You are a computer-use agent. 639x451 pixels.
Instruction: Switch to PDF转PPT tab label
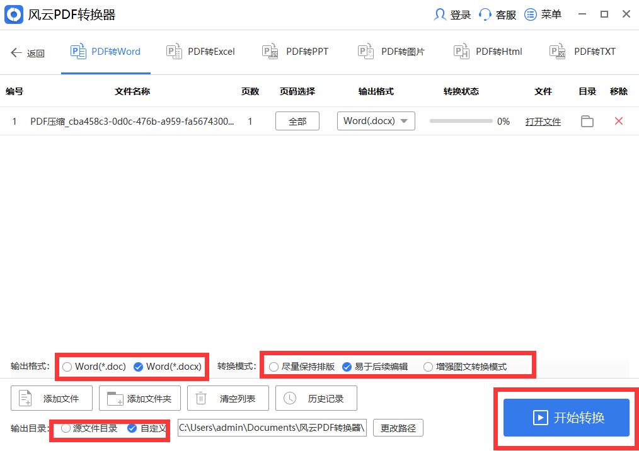point(307,52)
